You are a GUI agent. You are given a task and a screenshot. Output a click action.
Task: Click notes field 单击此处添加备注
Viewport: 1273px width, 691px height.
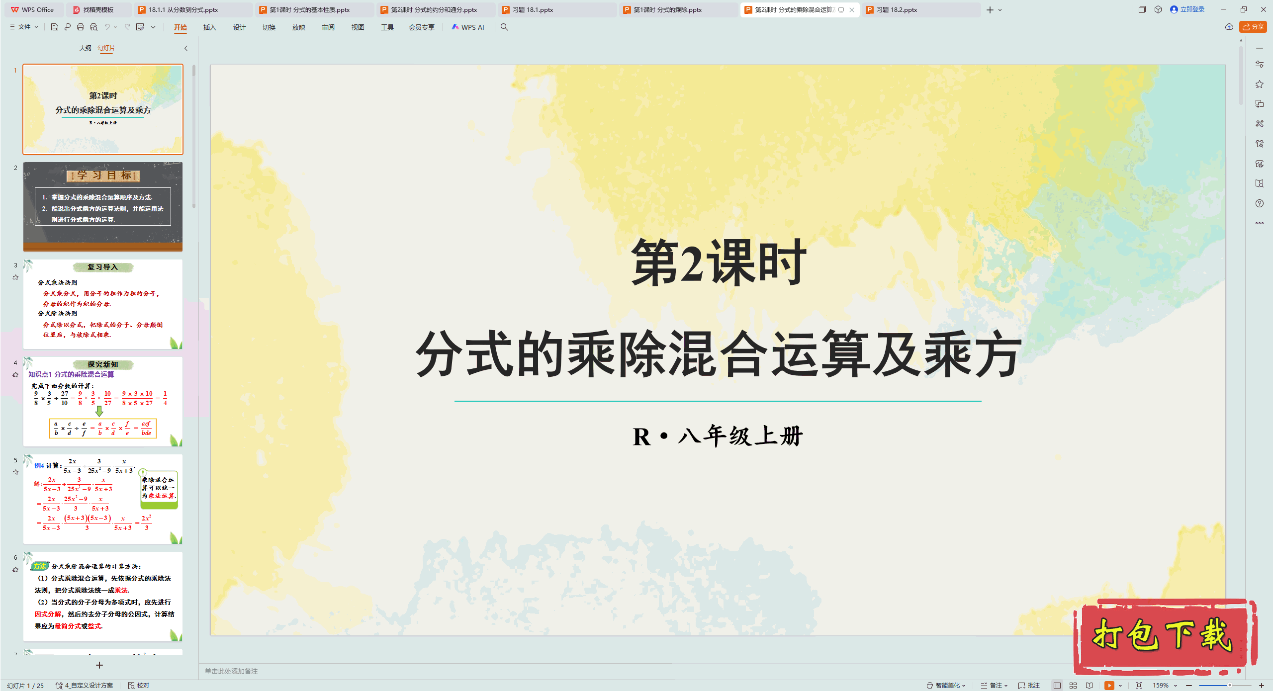pos(231,671)
